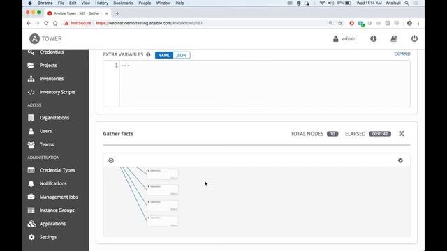The image size is (447, 251).
Task: Click the EXPAND link for extra variables
Action: pos(402,54)
